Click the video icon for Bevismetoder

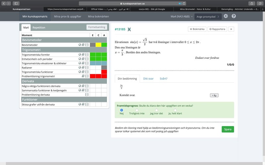point(87,45)
